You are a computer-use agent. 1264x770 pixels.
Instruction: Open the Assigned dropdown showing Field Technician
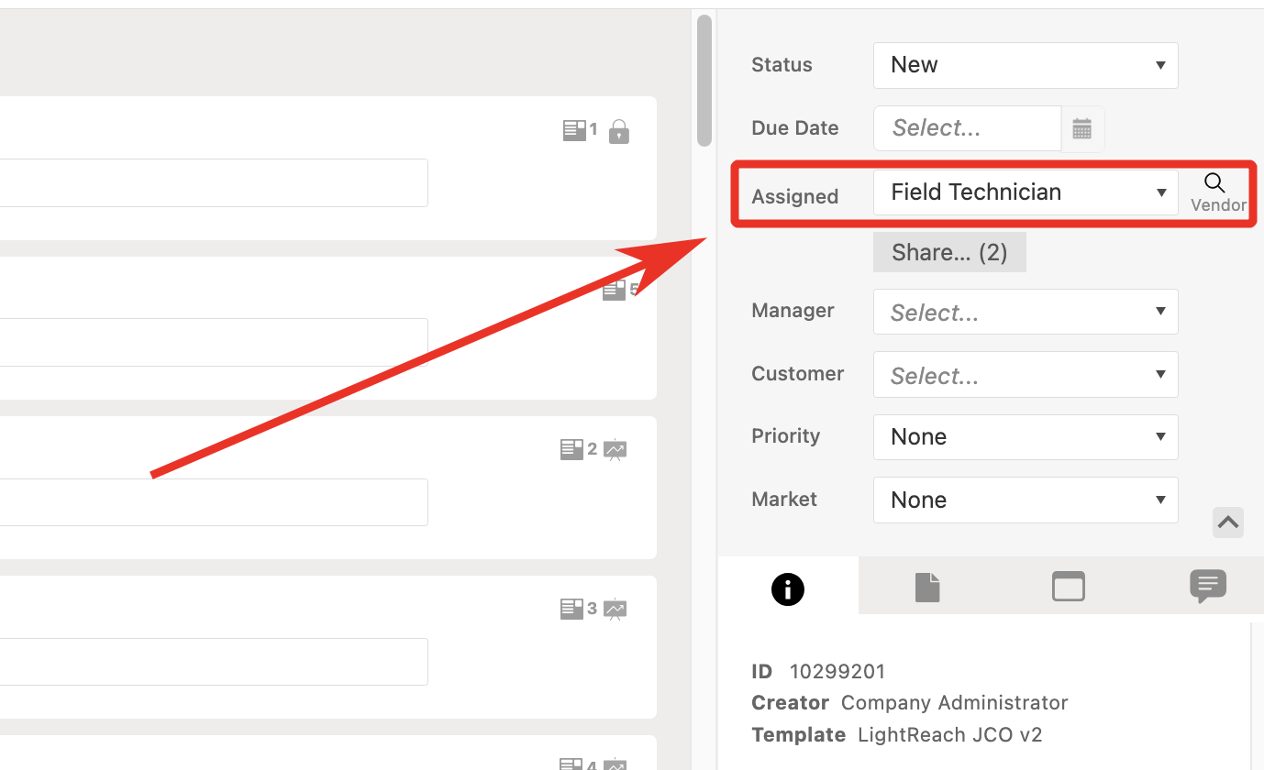pyautogui.click(x=1025, y=192)
